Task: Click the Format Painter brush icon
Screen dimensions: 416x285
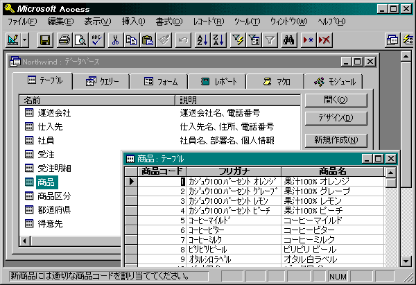Action: [164, 40]
